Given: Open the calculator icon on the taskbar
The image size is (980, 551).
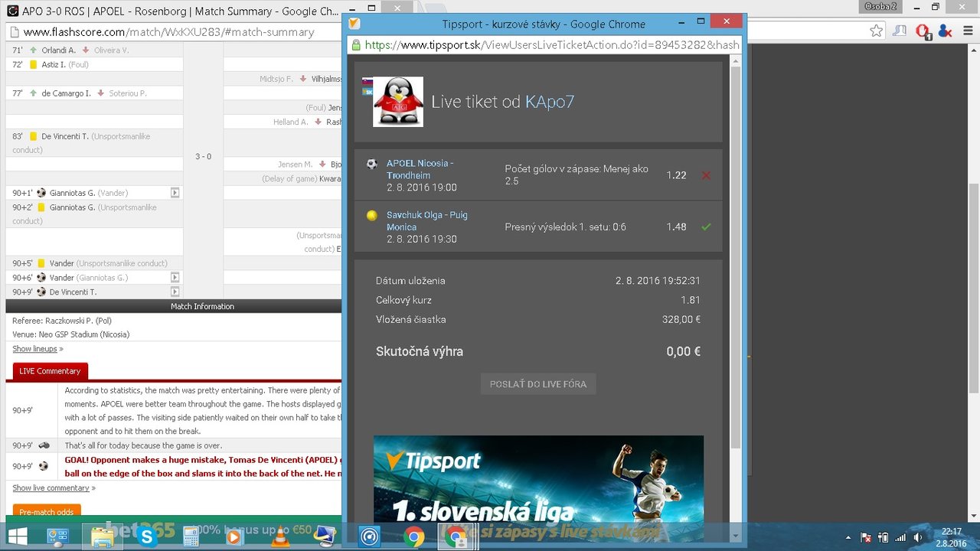Looking at the screenshot, I should click(x=191, y=537).
